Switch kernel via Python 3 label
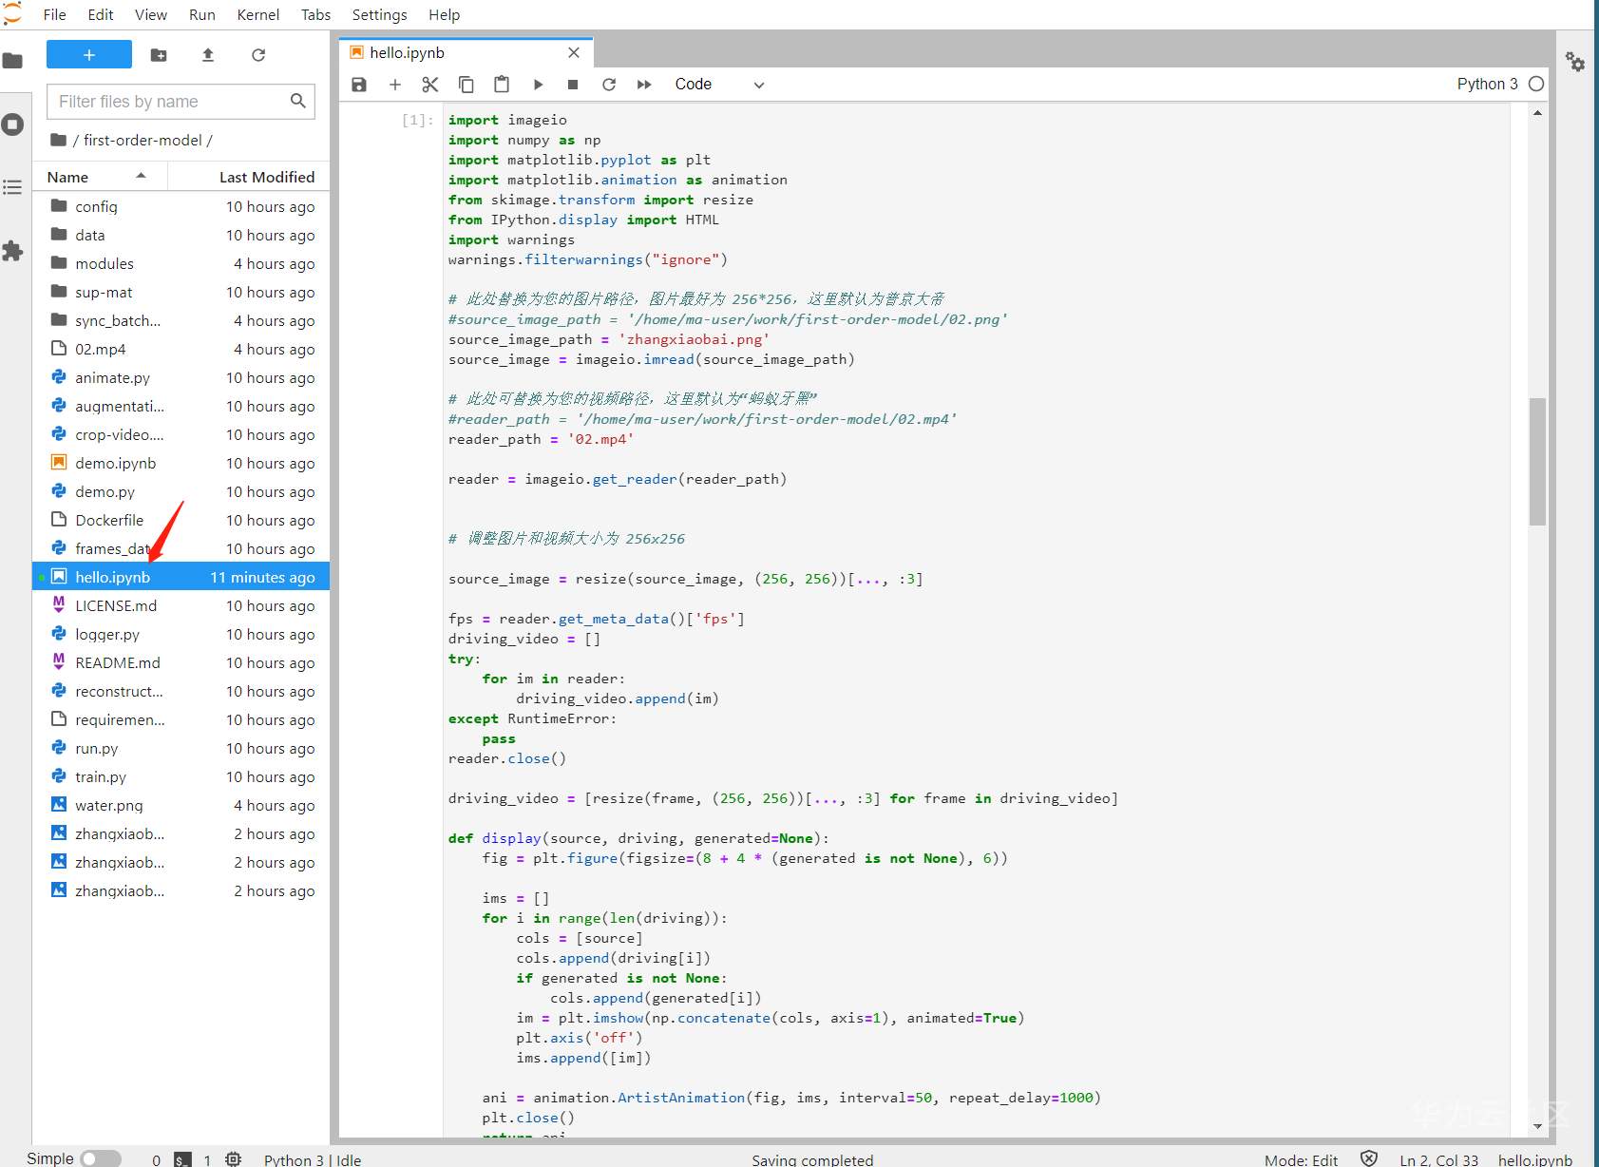 [1487, 84]
